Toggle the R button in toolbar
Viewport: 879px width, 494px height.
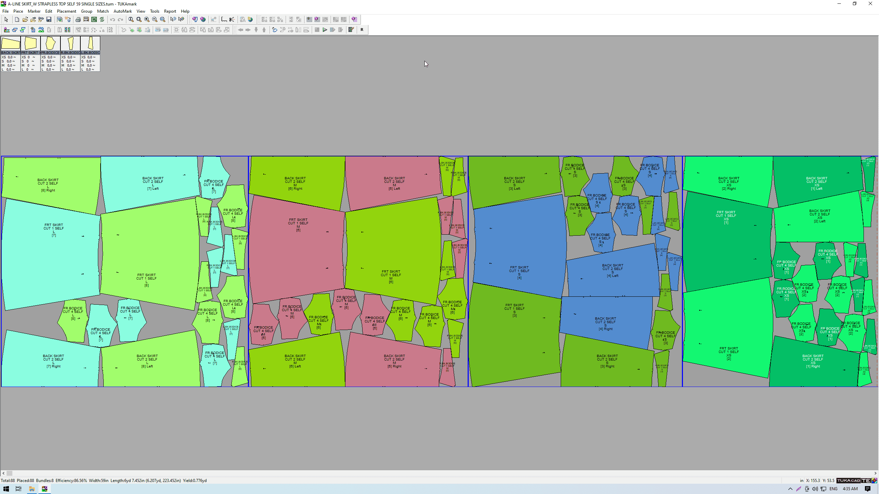362,30
